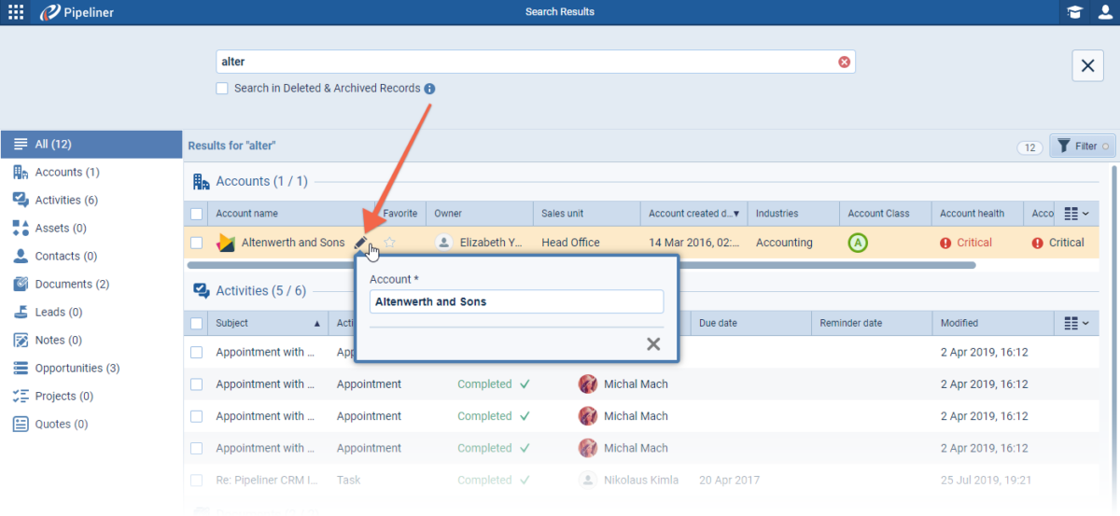Click the info icon beside Deleted & Archived

(429, 89)
